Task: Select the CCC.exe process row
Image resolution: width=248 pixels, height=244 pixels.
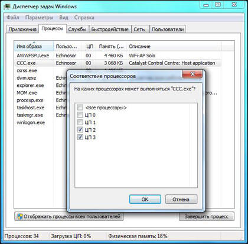Action: [x=118, y=63]
